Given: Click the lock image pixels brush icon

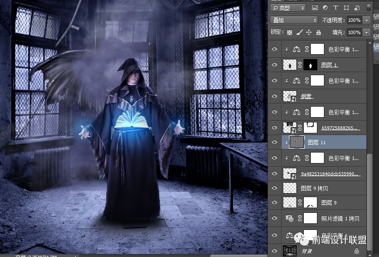Looking at the screenshot, I should point(299,32).
